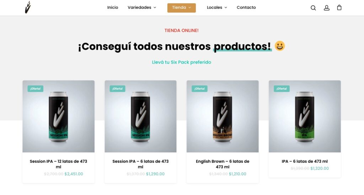
Task: Open the shopping bag cart icon
Action: tap(339, 8)
